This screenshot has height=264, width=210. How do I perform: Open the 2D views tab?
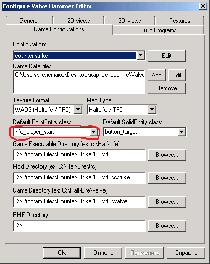click(x=78, y=20)
